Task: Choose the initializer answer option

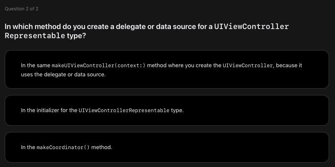Action: point(167,110)
